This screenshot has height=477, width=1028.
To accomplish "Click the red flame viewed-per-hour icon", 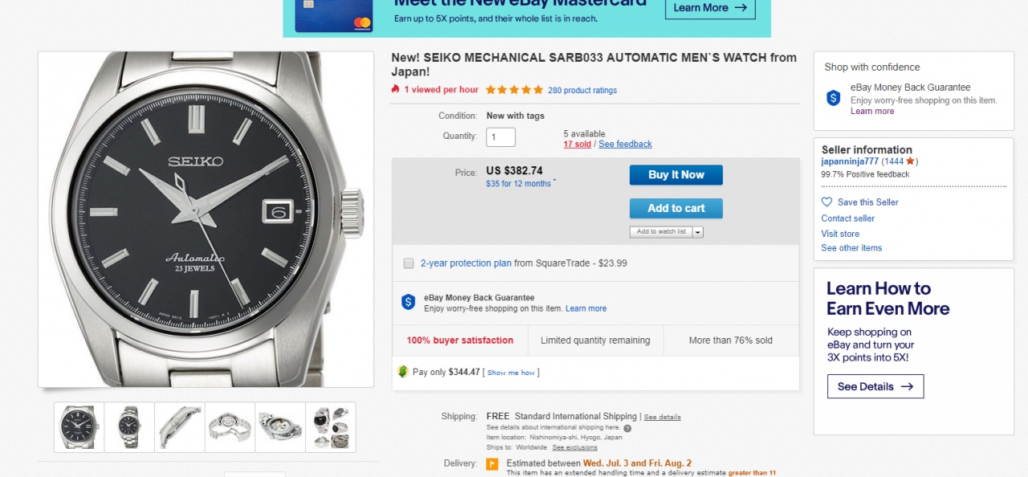I will click(x=395, y=89).
